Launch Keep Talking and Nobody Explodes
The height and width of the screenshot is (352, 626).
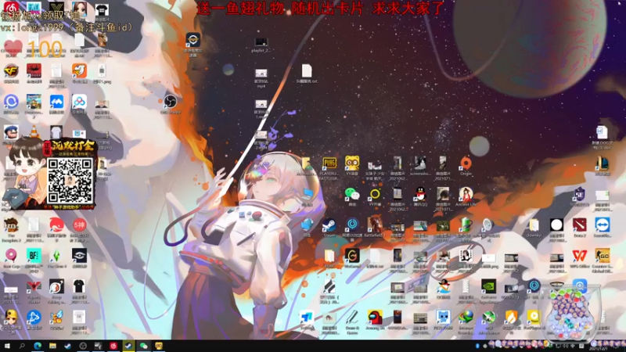[x=56, y=286]
